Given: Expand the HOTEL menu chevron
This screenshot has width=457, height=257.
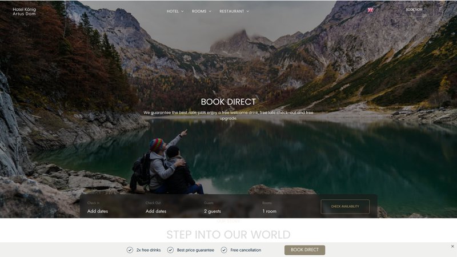Looking at the screenshot, I should coord(182,11).
